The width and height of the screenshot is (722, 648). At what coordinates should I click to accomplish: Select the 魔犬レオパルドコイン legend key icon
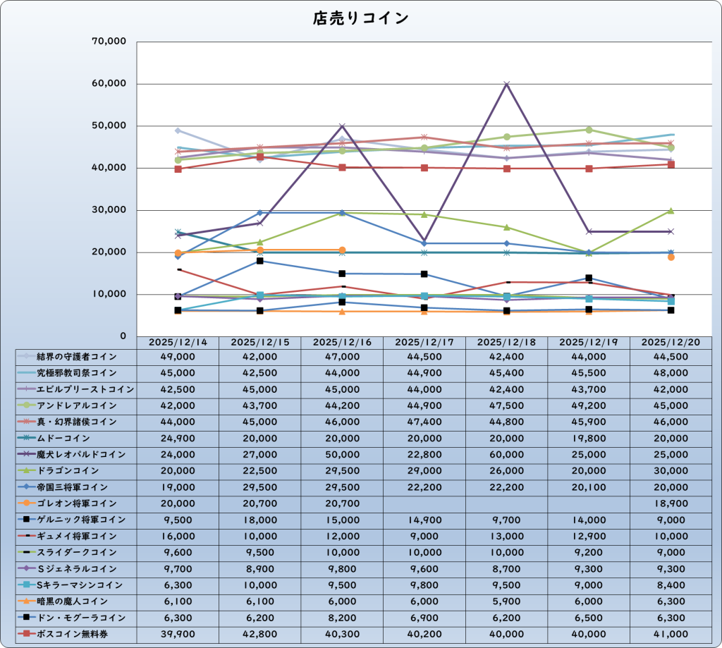point(27,454)
